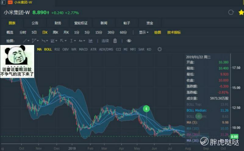Select the 1分 interval
This screenshot has height=151, width=244.
tap(77, 32)
